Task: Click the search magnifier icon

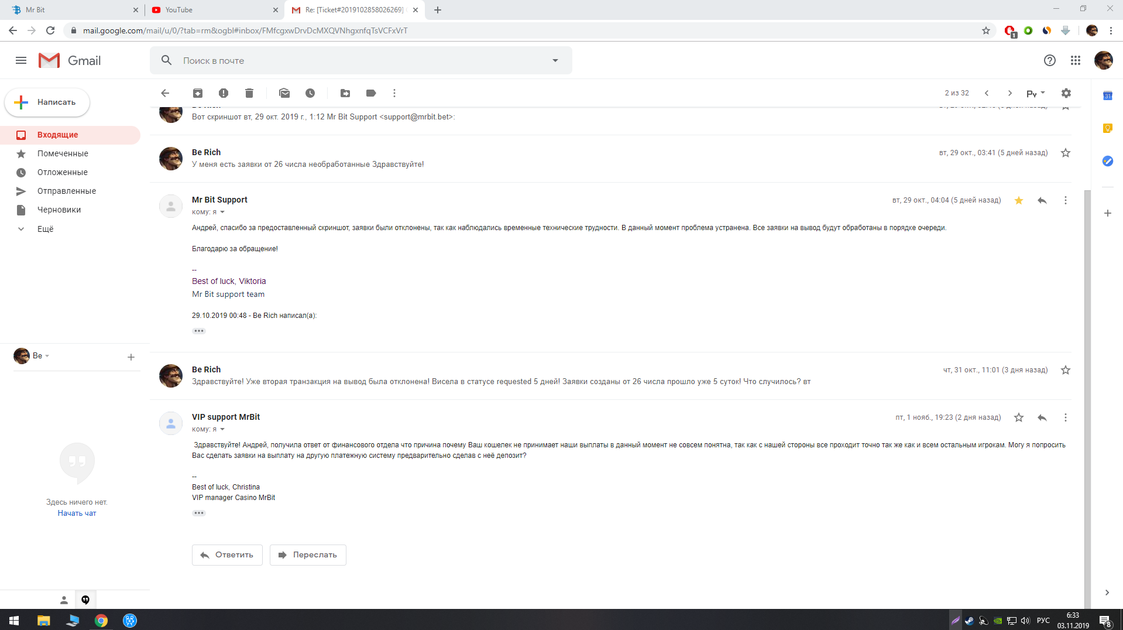Action: click(x=167, y=60)
